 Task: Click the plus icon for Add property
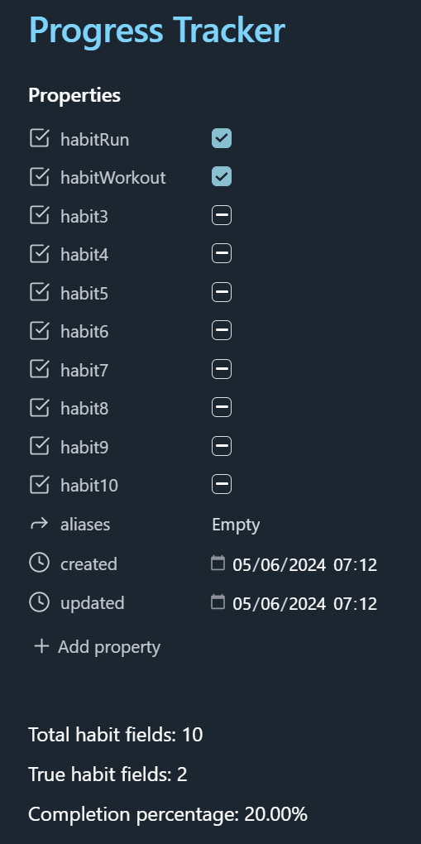point(41,646)
